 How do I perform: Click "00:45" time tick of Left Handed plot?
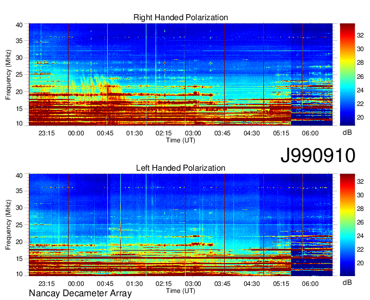(x=105, y=284)
